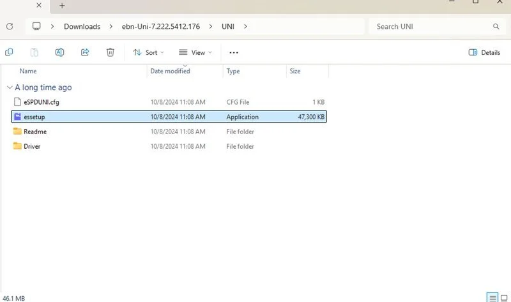The height and width of the screenshot is (302, 511).
Task: Click the Share icon in toolbar
Action: coord(85,52)
